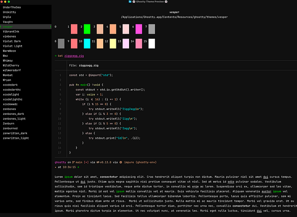Image resolution: width=297 pixels, height=217 pixels.
Task: Click palette color swatch 7 (light gray)
Action: (151, 29)
